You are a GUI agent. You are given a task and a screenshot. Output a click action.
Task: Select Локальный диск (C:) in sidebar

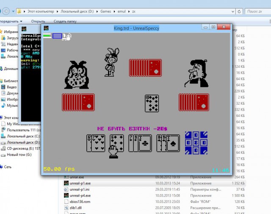[20, 136]
